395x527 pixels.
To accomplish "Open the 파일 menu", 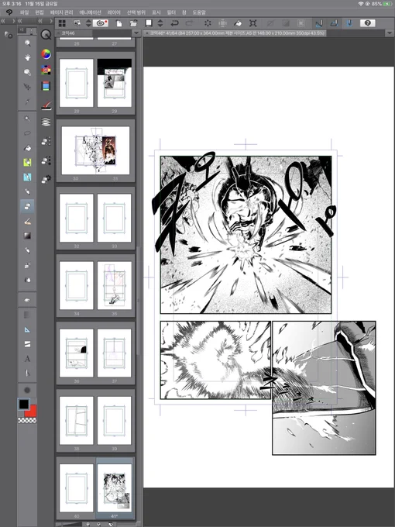I will (x=25, y=12).
